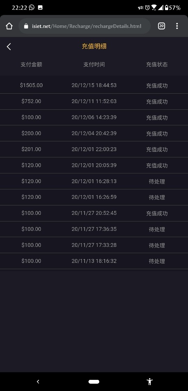The image size is (188, 391).
Task: Tap the padlock site security icon
Action: coord(26,26)
